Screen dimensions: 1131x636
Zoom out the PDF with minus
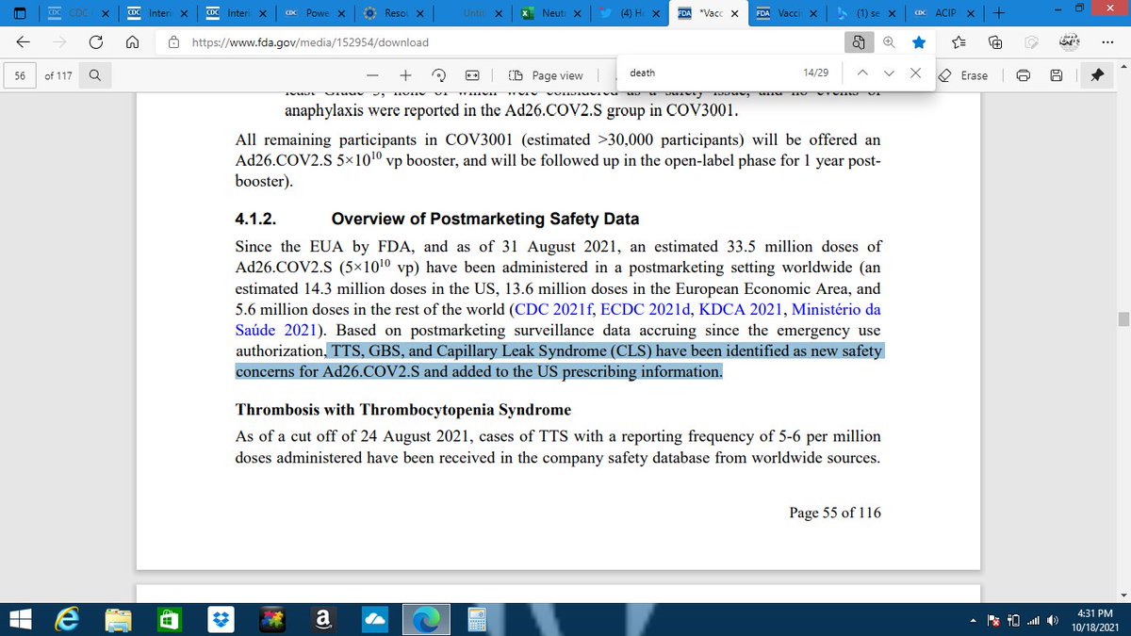[373, 75]
